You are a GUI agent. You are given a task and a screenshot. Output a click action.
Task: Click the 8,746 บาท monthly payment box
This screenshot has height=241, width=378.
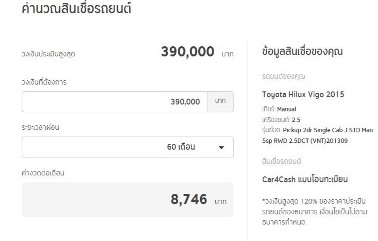[x=127, y=199]
